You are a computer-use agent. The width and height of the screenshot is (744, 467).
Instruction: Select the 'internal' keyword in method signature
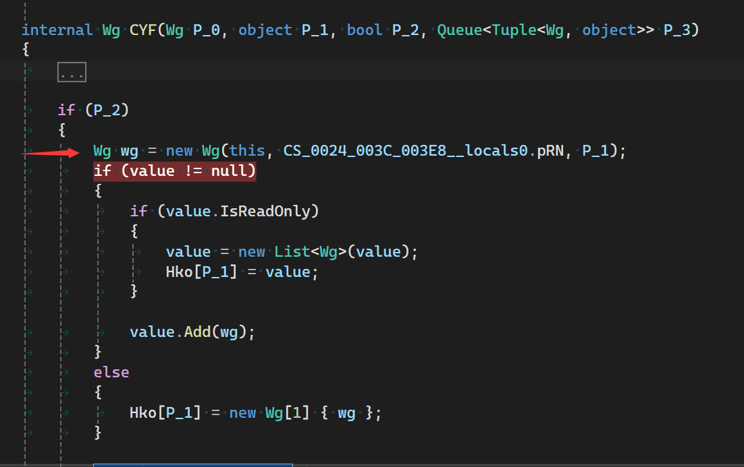(57, 30)
